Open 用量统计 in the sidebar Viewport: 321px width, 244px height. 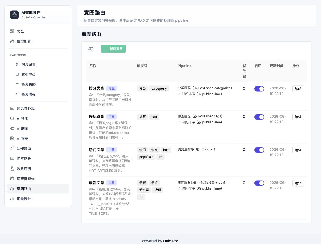(38, 199)
